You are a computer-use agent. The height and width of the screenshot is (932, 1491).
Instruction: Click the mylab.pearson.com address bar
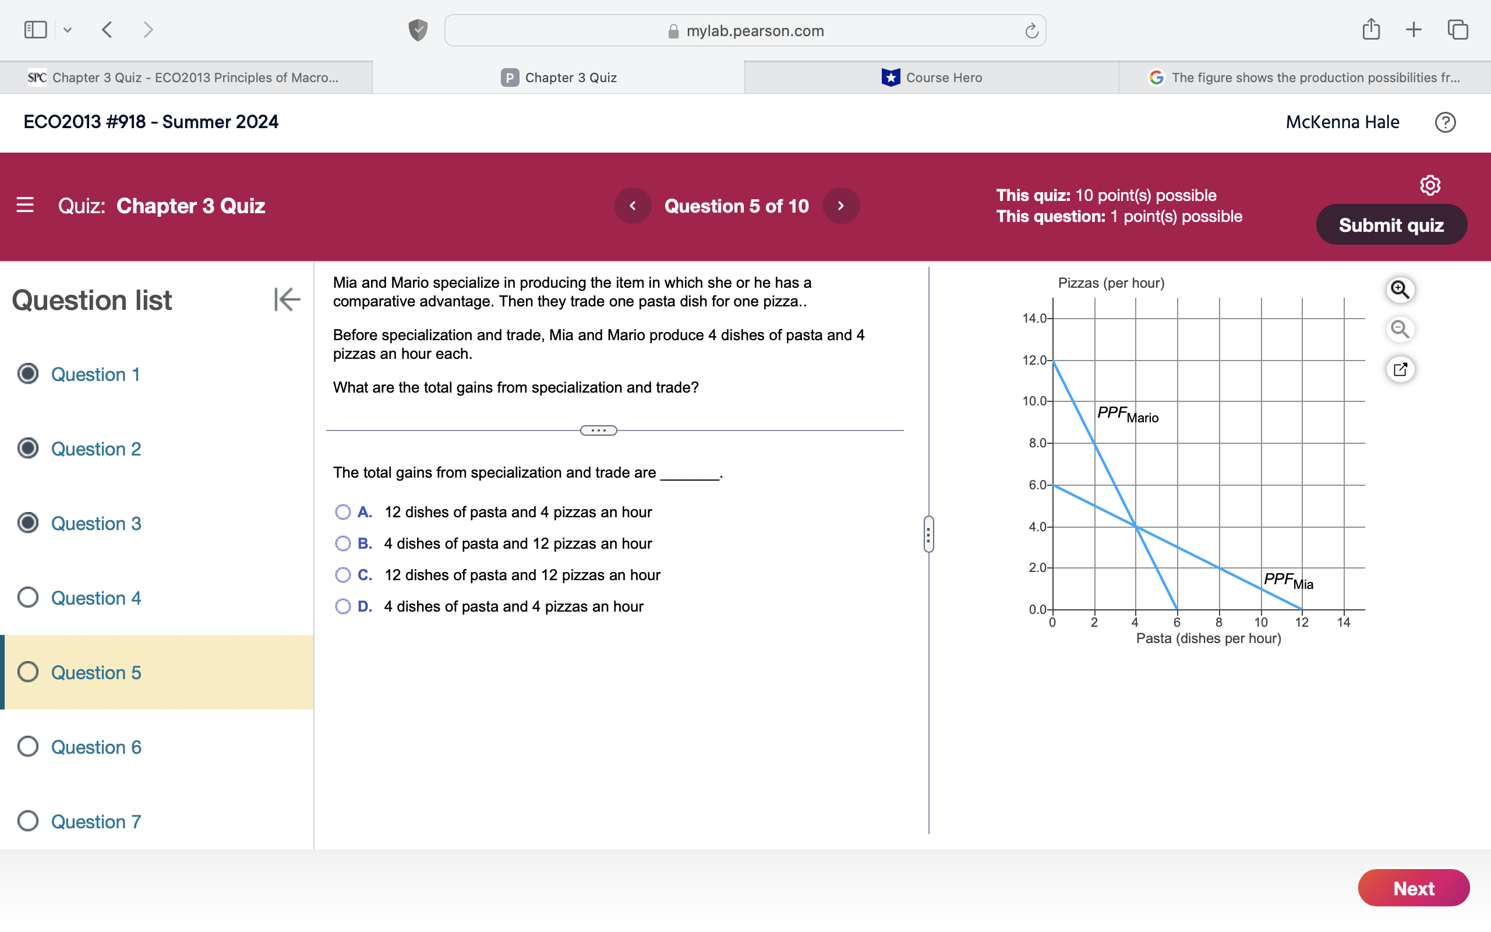744,30
